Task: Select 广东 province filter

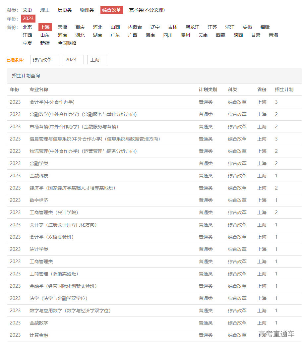Action: (115, 35)
